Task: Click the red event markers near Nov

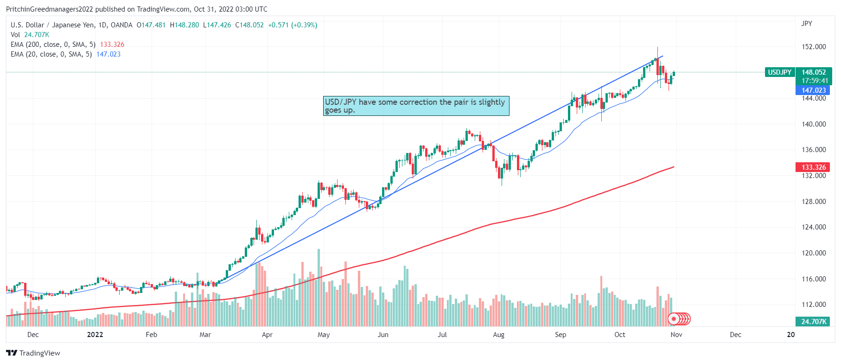Action: (x=679, y=319)
